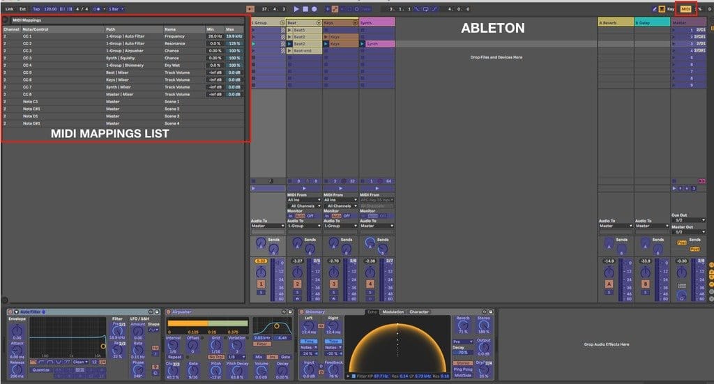The image size is (714, 384).
Task: Click the save preset icon on Airpusher
Action: (x=289, y=312)
